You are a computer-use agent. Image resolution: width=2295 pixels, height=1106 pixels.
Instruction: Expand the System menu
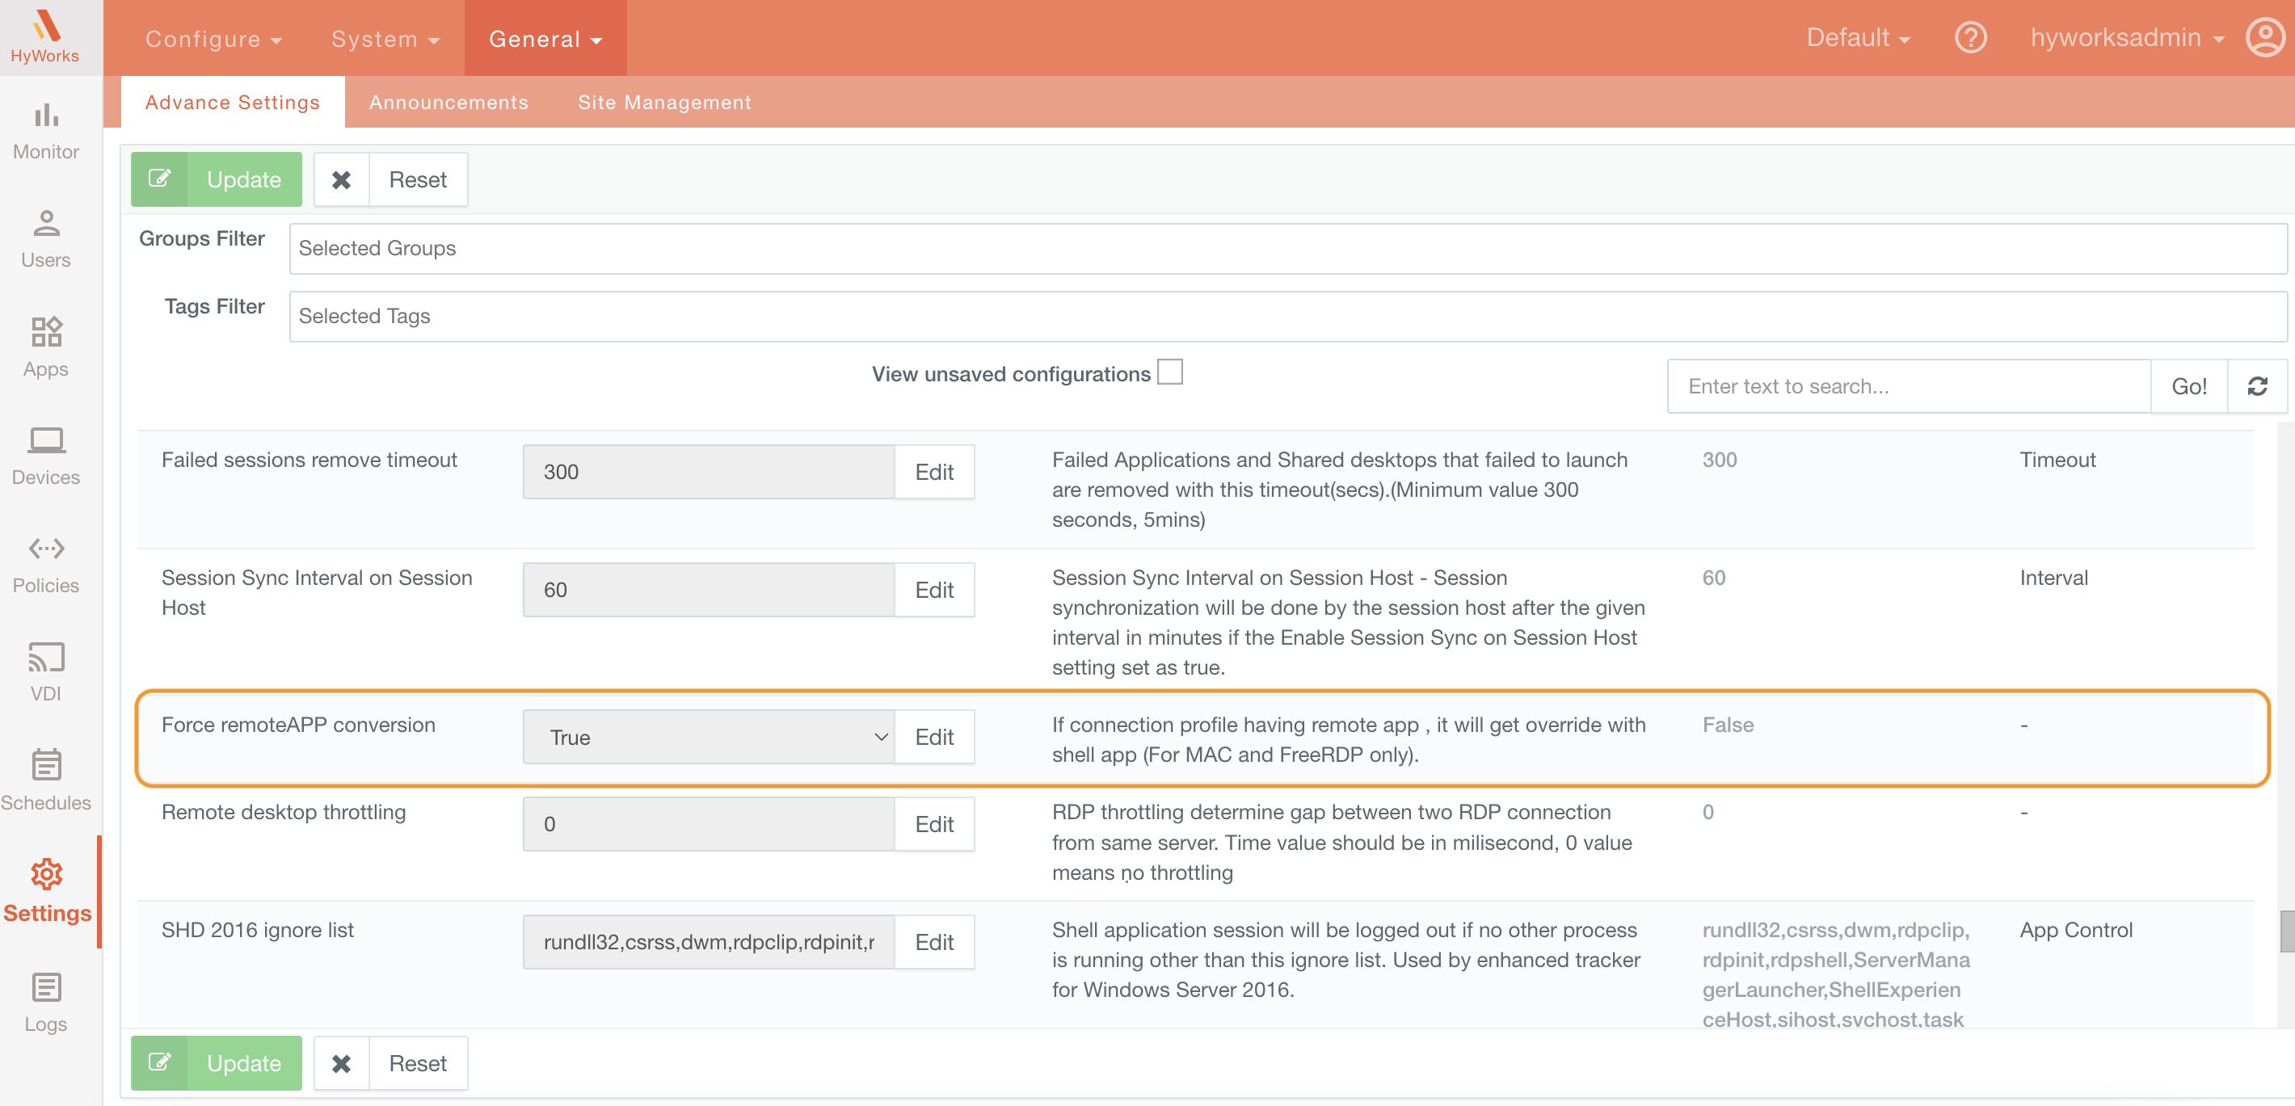(x=385, y=39)
